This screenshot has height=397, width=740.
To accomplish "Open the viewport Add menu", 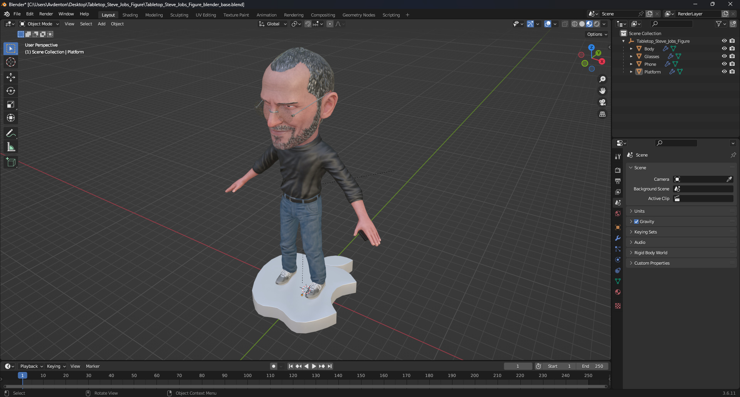I will coord(101,24).
